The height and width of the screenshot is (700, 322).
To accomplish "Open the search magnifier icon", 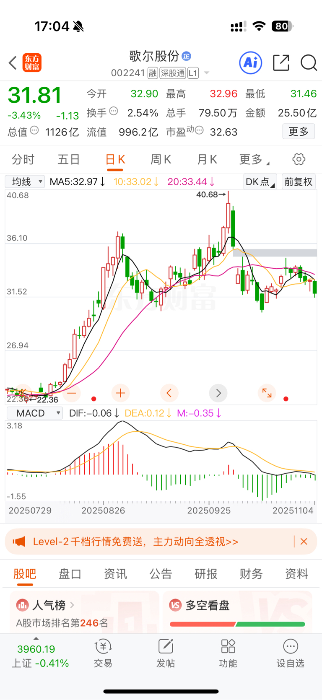I will point(309,63).
